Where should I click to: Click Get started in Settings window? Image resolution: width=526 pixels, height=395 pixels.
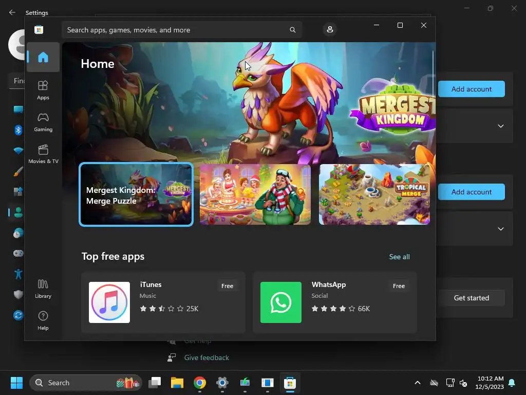pyautogui.click(x=472, y=298)
